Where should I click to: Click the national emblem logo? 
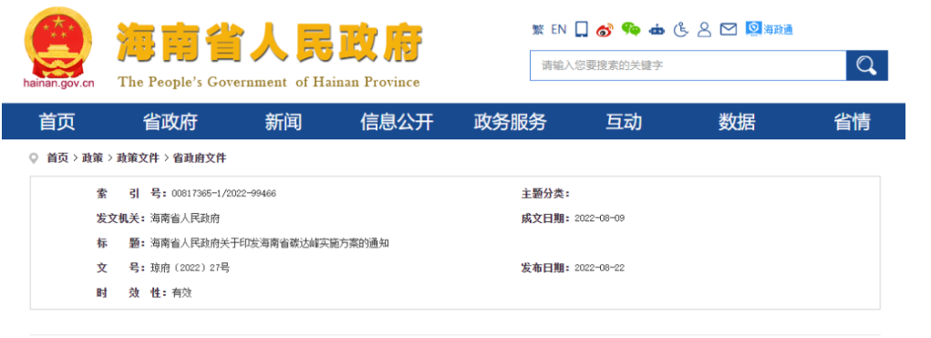(x=58, y=42)
